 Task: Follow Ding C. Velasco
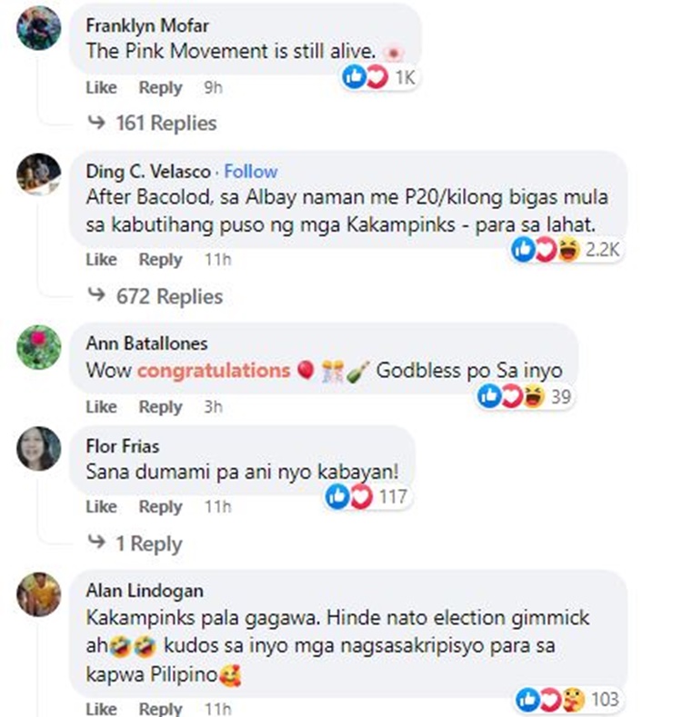251,172
